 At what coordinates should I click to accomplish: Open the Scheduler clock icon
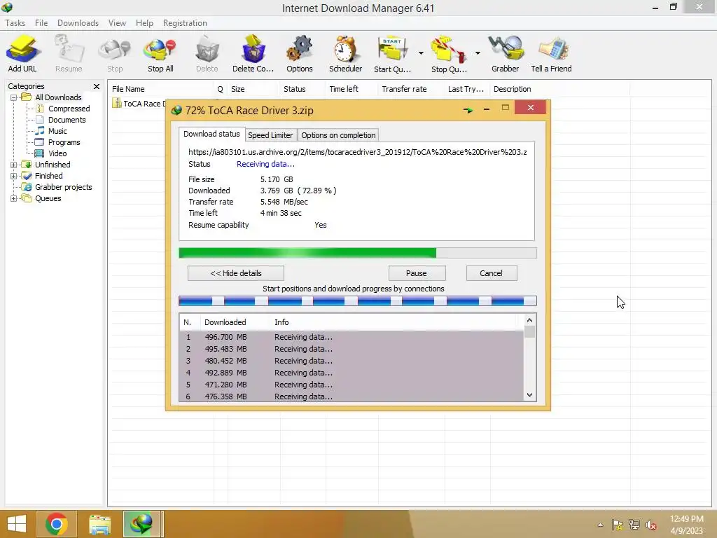[345, 54]
